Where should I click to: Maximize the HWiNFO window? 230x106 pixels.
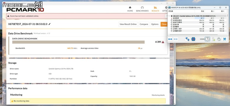(x=220, y=7)
